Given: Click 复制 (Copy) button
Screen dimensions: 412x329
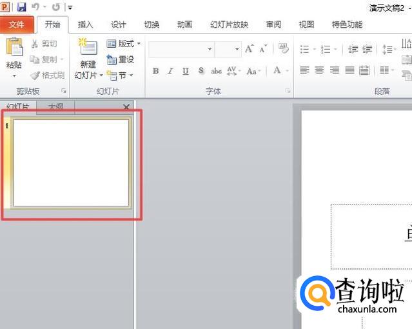Looking at the screenshot, I should click(43, 59).
